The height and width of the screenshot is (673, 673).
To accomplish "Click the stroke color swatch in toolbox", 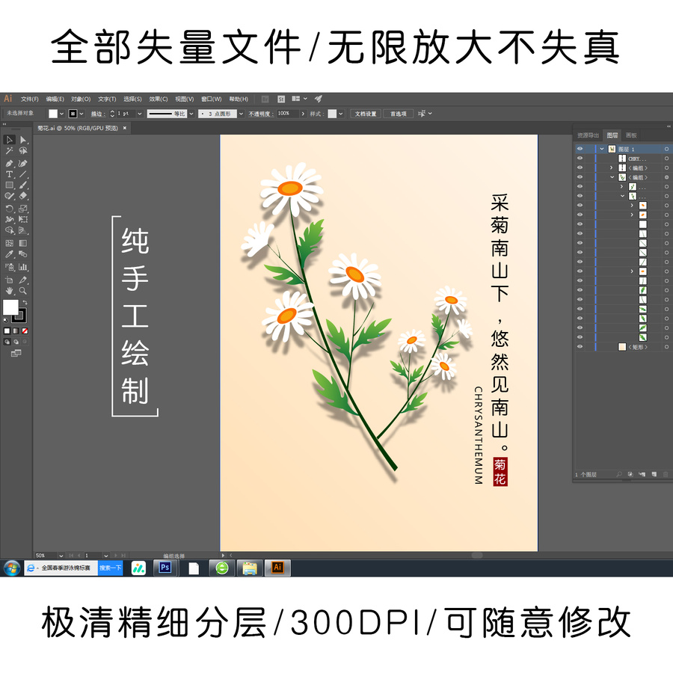I will tap(19, 316).
